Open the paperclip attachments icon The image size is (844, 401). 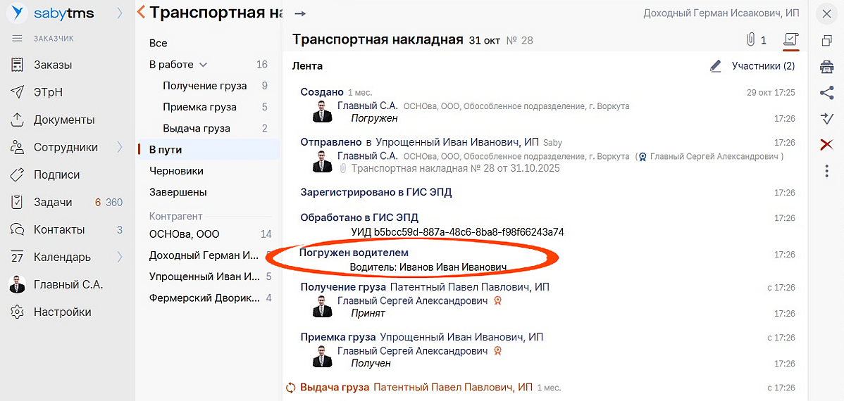(751, 40)
